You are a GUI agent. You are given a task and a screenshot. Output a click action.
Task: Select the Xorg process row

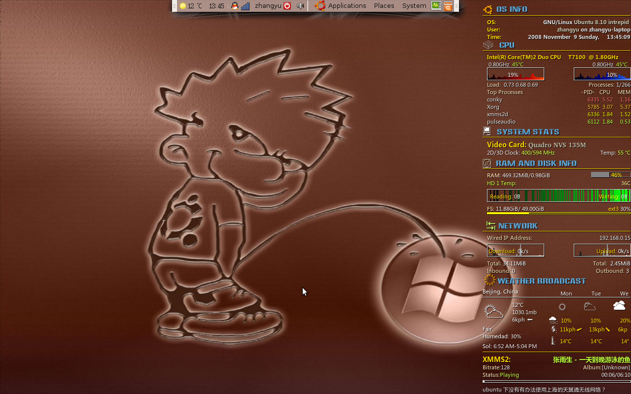559,107
